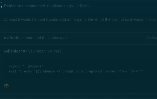This screenshot has height=99, width=157.
Task: Click the timeline connector below mafredri's comment
Action: (x=5, y=96)
